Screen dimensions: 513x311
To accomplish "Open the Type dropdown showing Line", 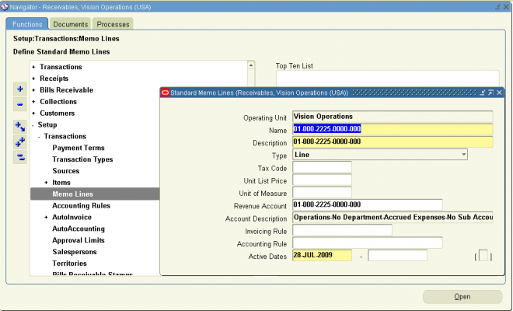I will tap(463, 155).
